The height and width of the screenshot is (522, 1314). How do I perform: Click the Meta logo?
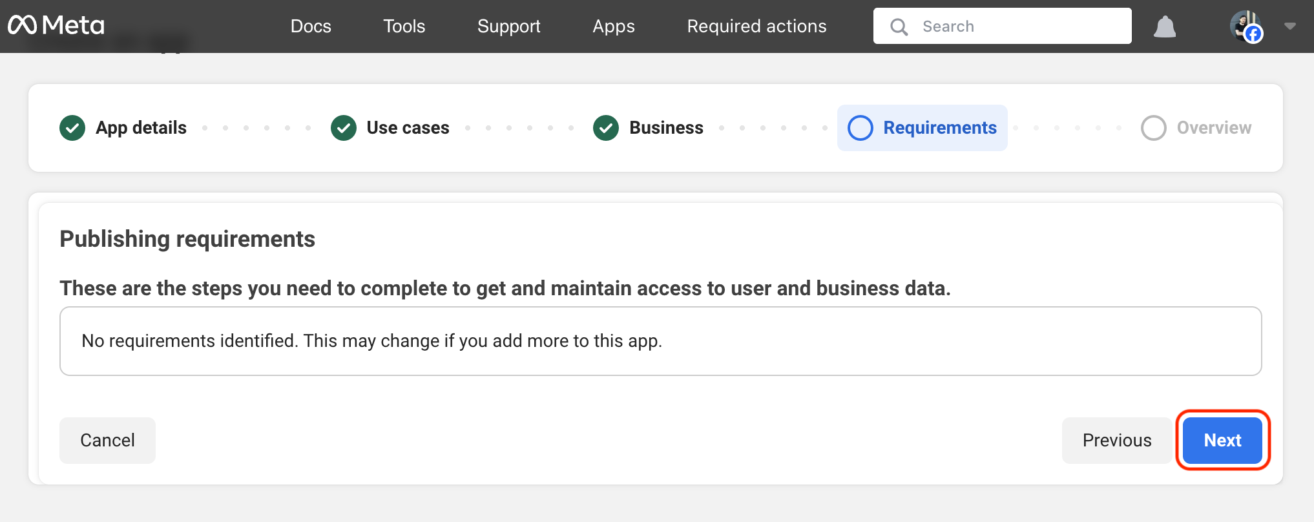(x=56, y=26)
